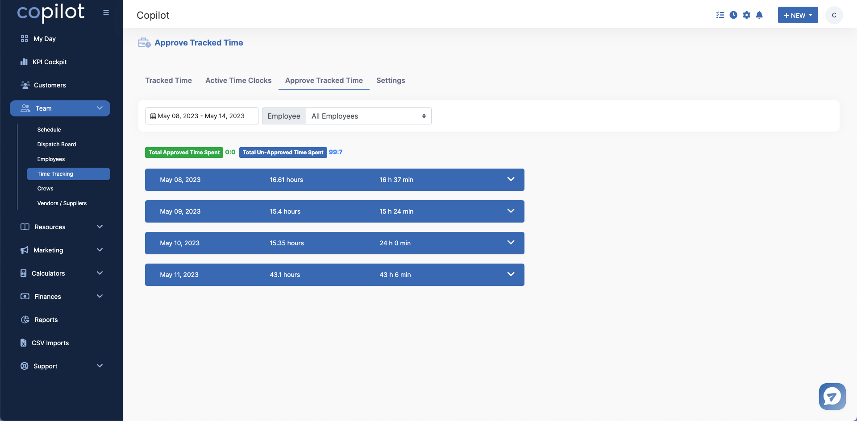Open notifications bell icon

[x=759, y=15]
